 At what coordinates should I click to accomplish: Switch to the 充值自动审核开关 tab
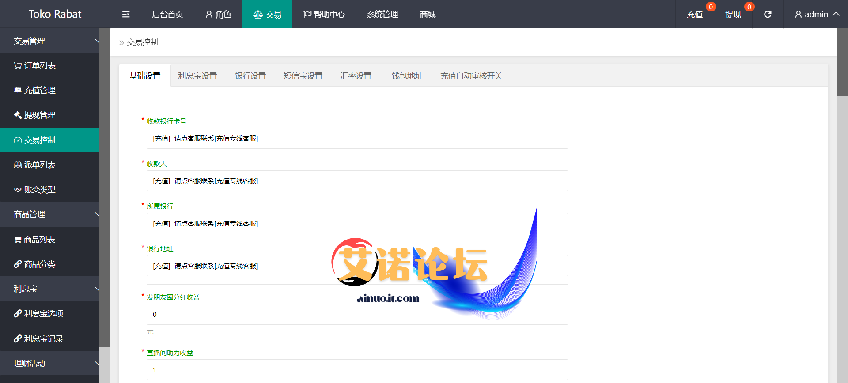(471, 76)
